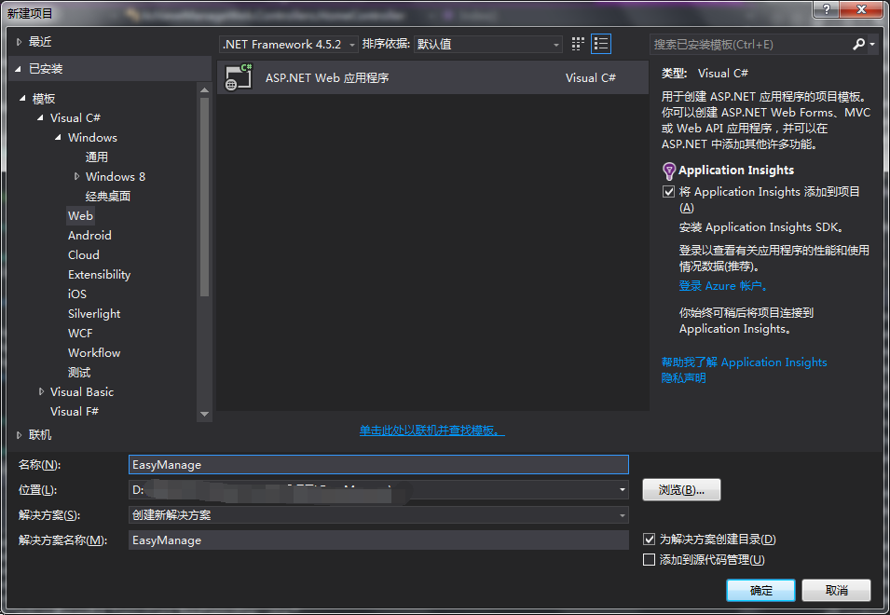This screenshot has width=890, height=615.
Task: Select the Cloud template category
Action: pos(84,254)
